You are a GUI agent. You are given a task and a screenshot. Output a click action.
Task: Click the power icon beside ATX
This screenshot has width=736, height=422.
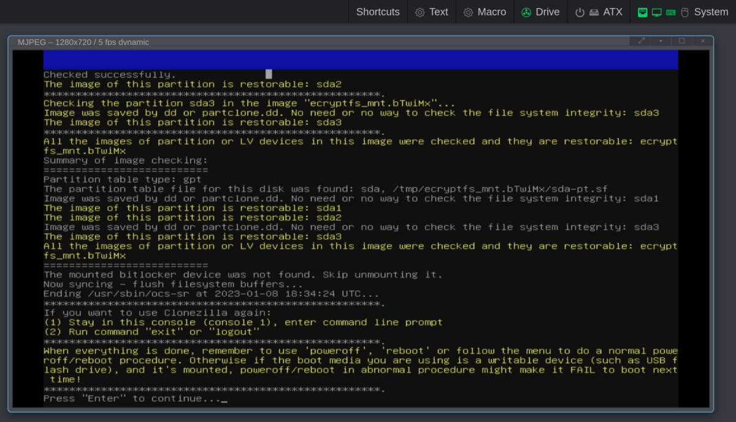[x=579, y=12]
